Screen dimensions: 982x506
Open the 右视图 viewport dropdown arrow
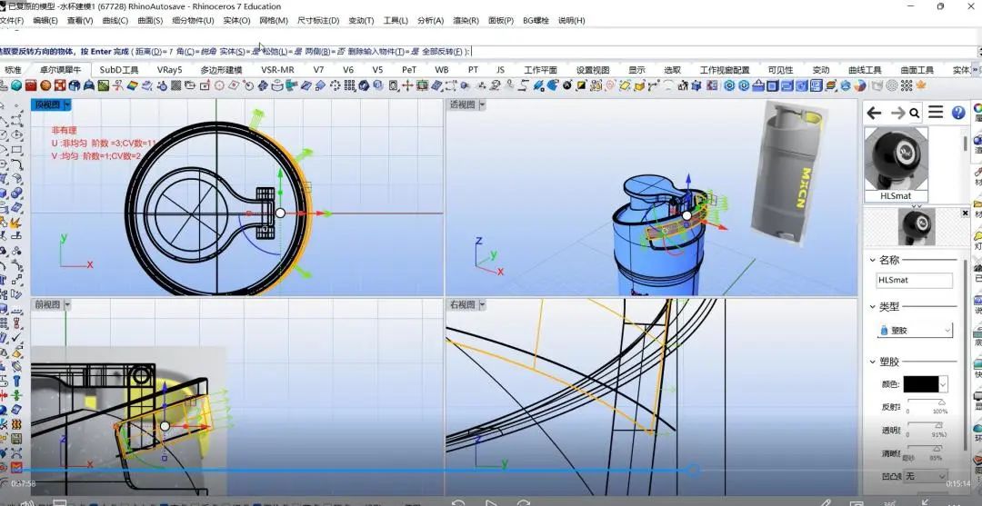point(482,304)
